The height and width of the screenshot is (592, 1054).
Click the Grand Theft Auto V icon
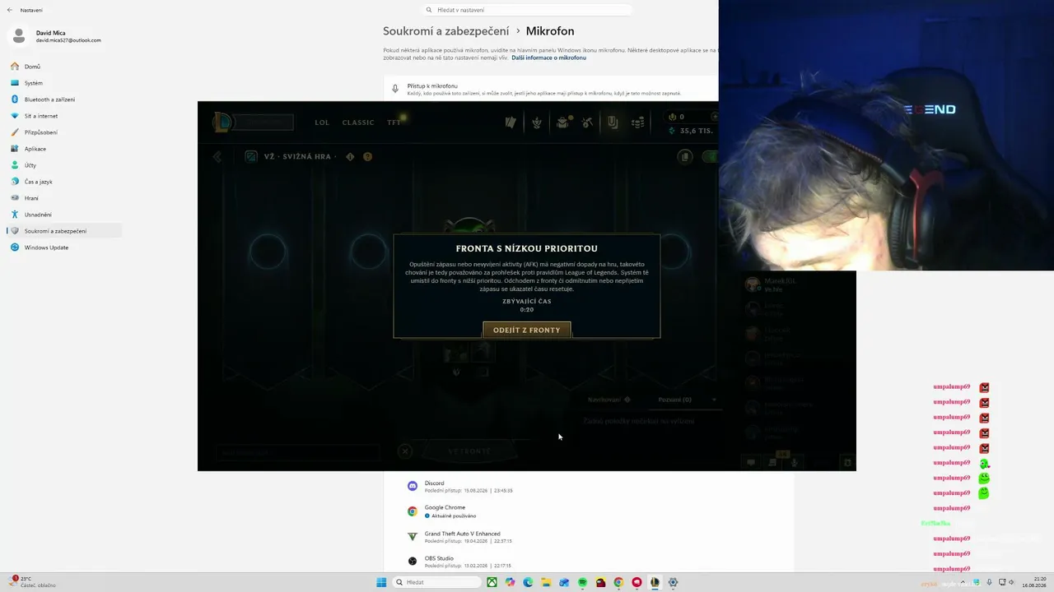[413, 536]
